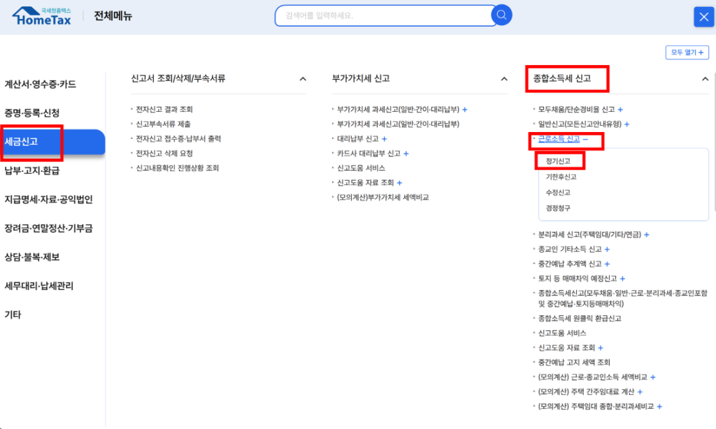Expand plus icon beside 카드사 대리납부 신고
Screen dimensions: 716x429
(406, 154)
